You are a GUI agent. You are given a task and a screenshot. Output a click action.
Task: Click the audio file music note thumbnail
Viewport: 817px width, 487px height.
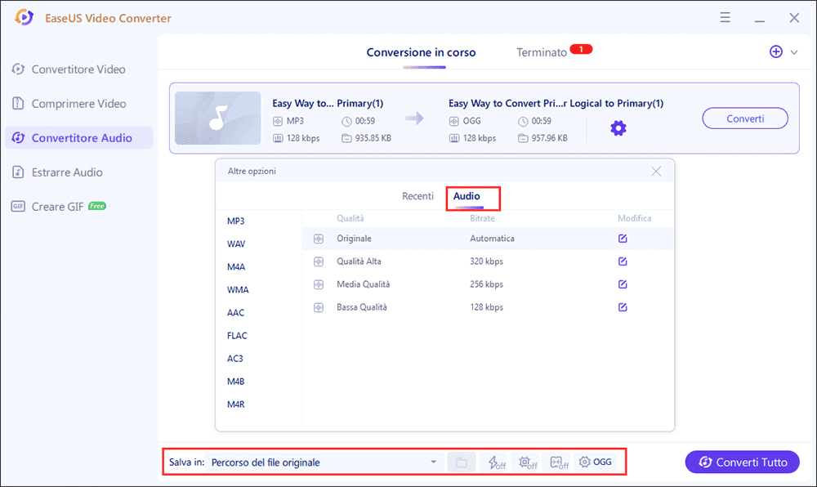click(x=218, y=118)
